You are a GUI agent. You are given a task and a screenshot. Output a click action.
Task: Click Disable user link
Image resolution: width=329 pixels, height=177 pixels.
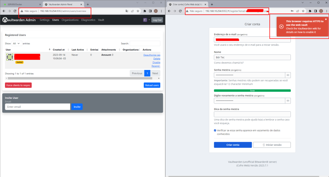point(156,62)
